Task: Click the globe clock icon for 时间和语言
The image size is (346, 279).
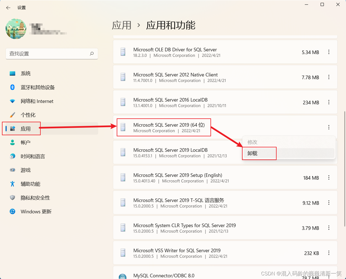Action: (12, 156)
